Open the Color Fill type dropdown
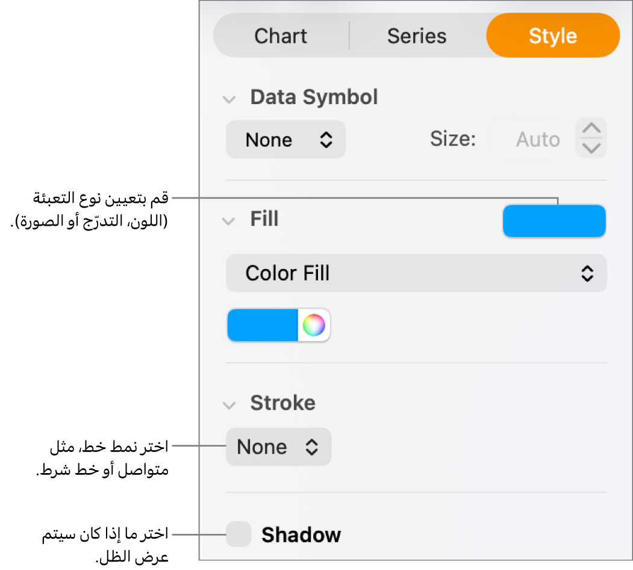Image resolution: width=633 pixels, height=570 pixels. [416, 274]
